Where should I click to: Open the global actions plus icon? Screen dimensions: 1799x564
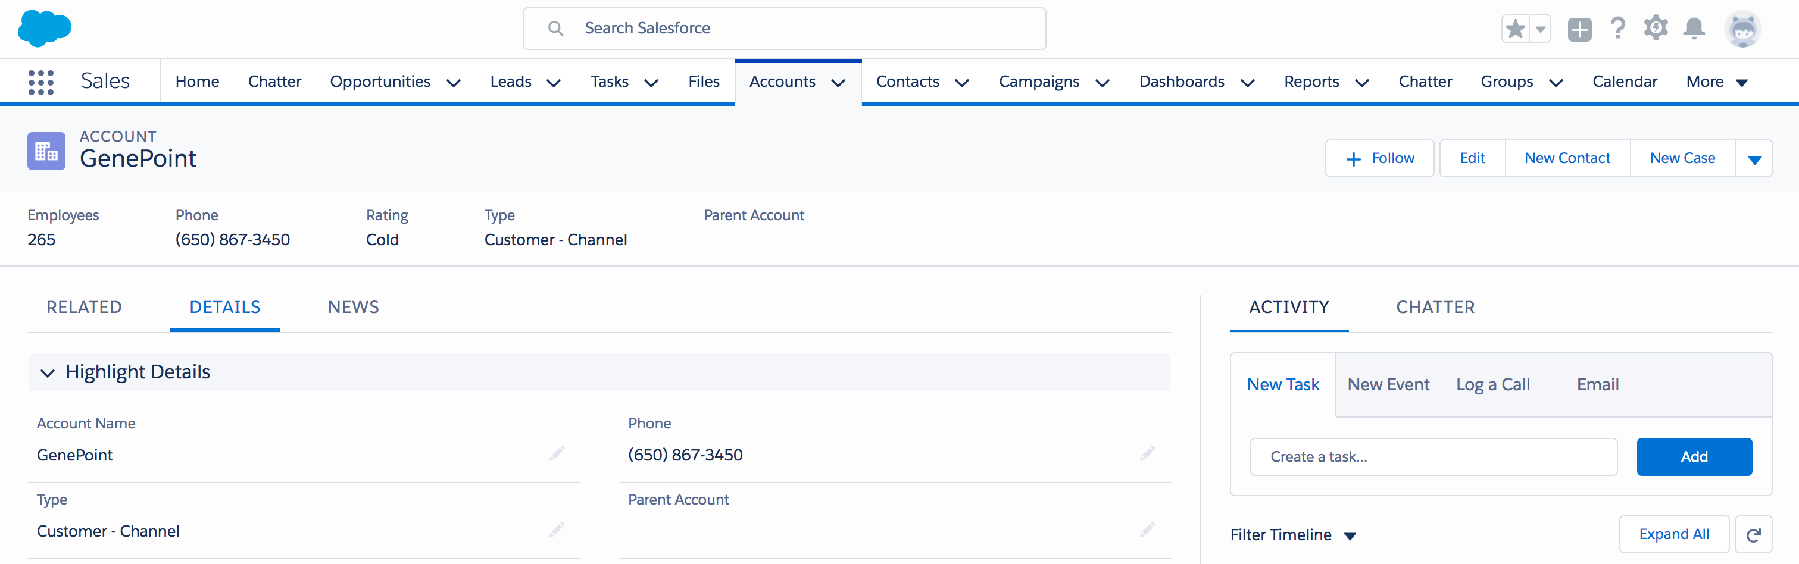[x=1579, y=29]
